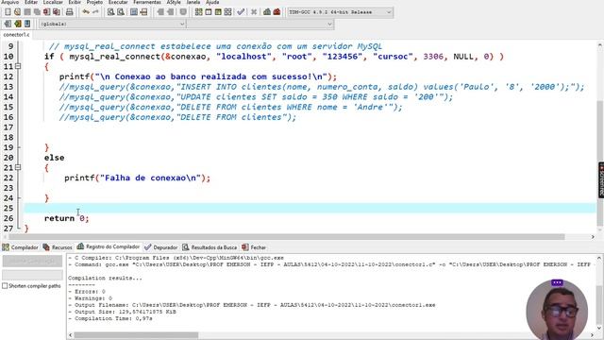
Task: Click the Replace magnifier icon
Action: (x=121, y=12)
